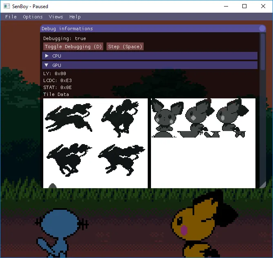Click the Debug informations title bar
The width and height of the screenshot is (273, 258).
(150, 29)
